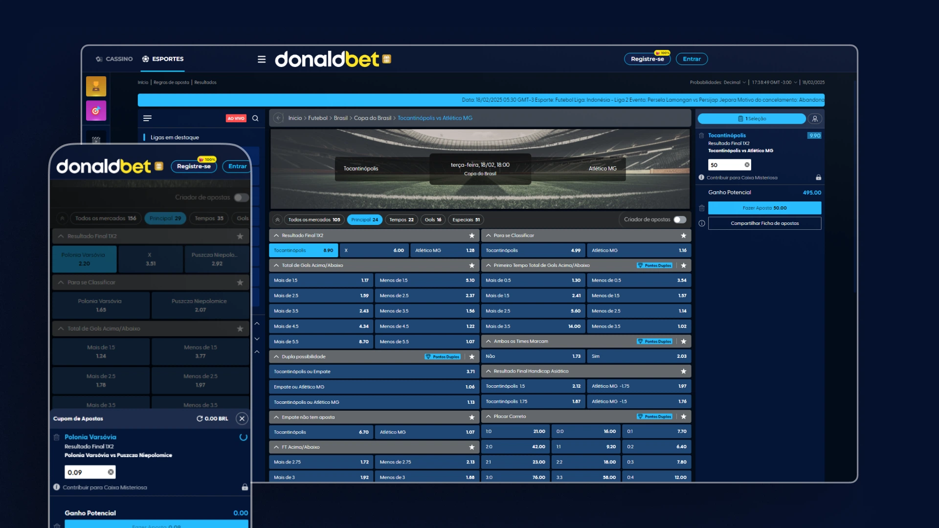
Task: Switch to the Tempos 22 tab
Action: 401,220
